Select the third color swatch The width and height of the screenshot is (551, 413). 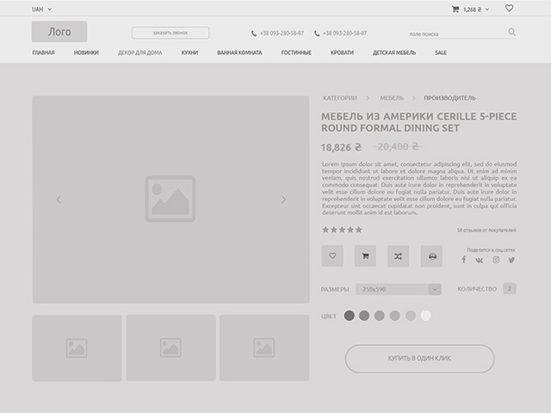tap(380, 316)
